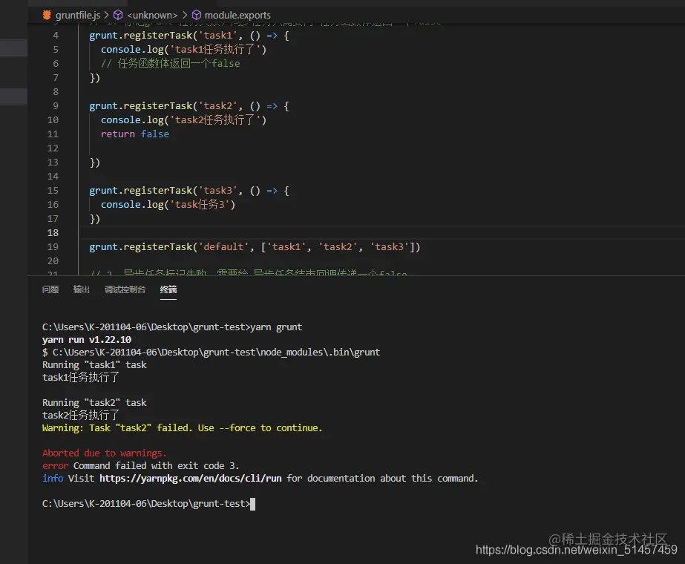Click 'yarn run v1.22.10' terminal line
Image resolution: width=685 pixels, height=564 pixels.
pyautogui.click(x=87, y=339)
